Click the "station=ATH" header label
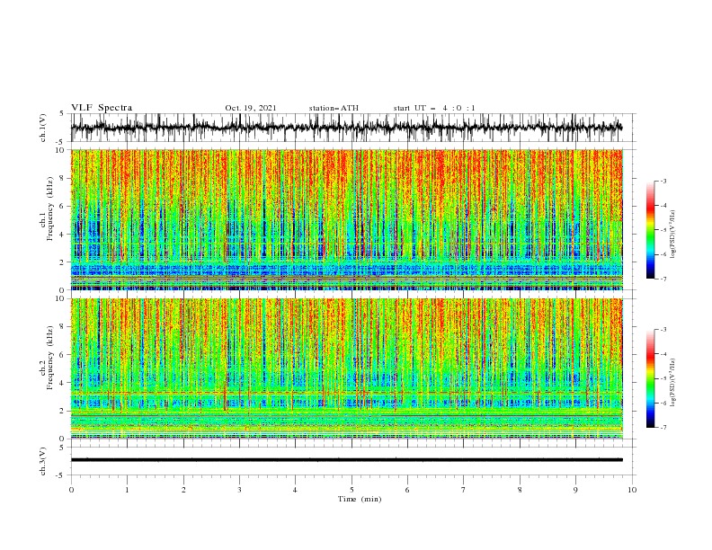712x550 pixels. (334, 108)
